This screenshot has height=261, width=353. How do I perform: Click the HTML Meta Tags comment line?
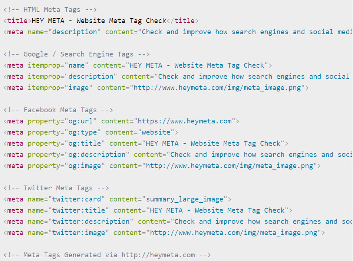coord(50,10)
